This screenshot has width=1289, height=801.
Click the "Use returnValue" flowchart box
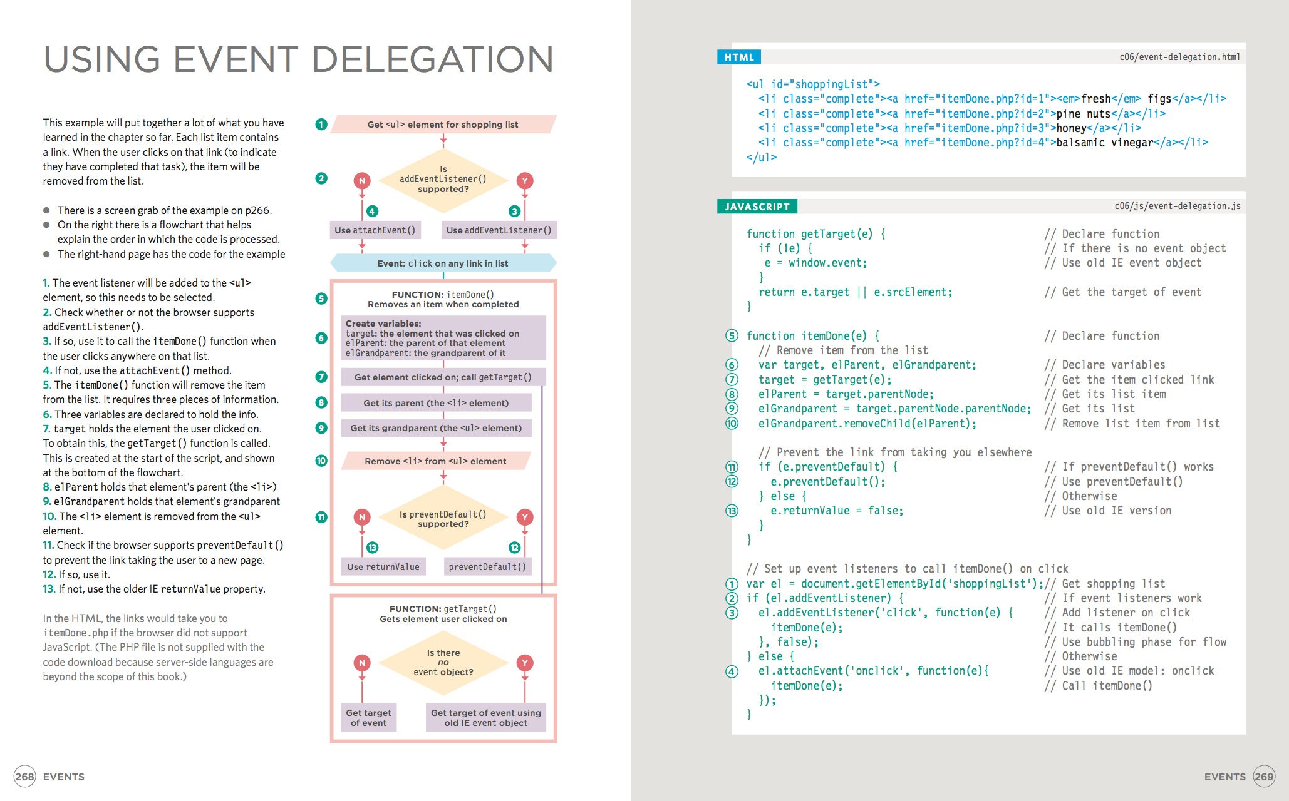coord(383,567)
